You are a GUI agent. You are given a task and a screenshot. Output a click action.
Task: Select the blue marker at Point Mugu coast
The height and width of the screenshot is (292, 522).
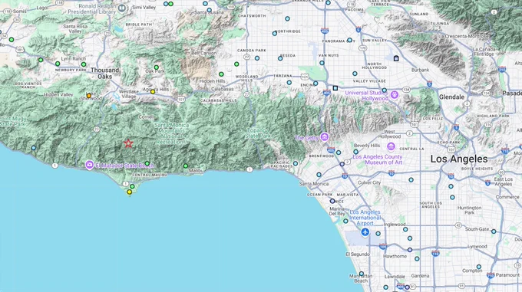34,148
